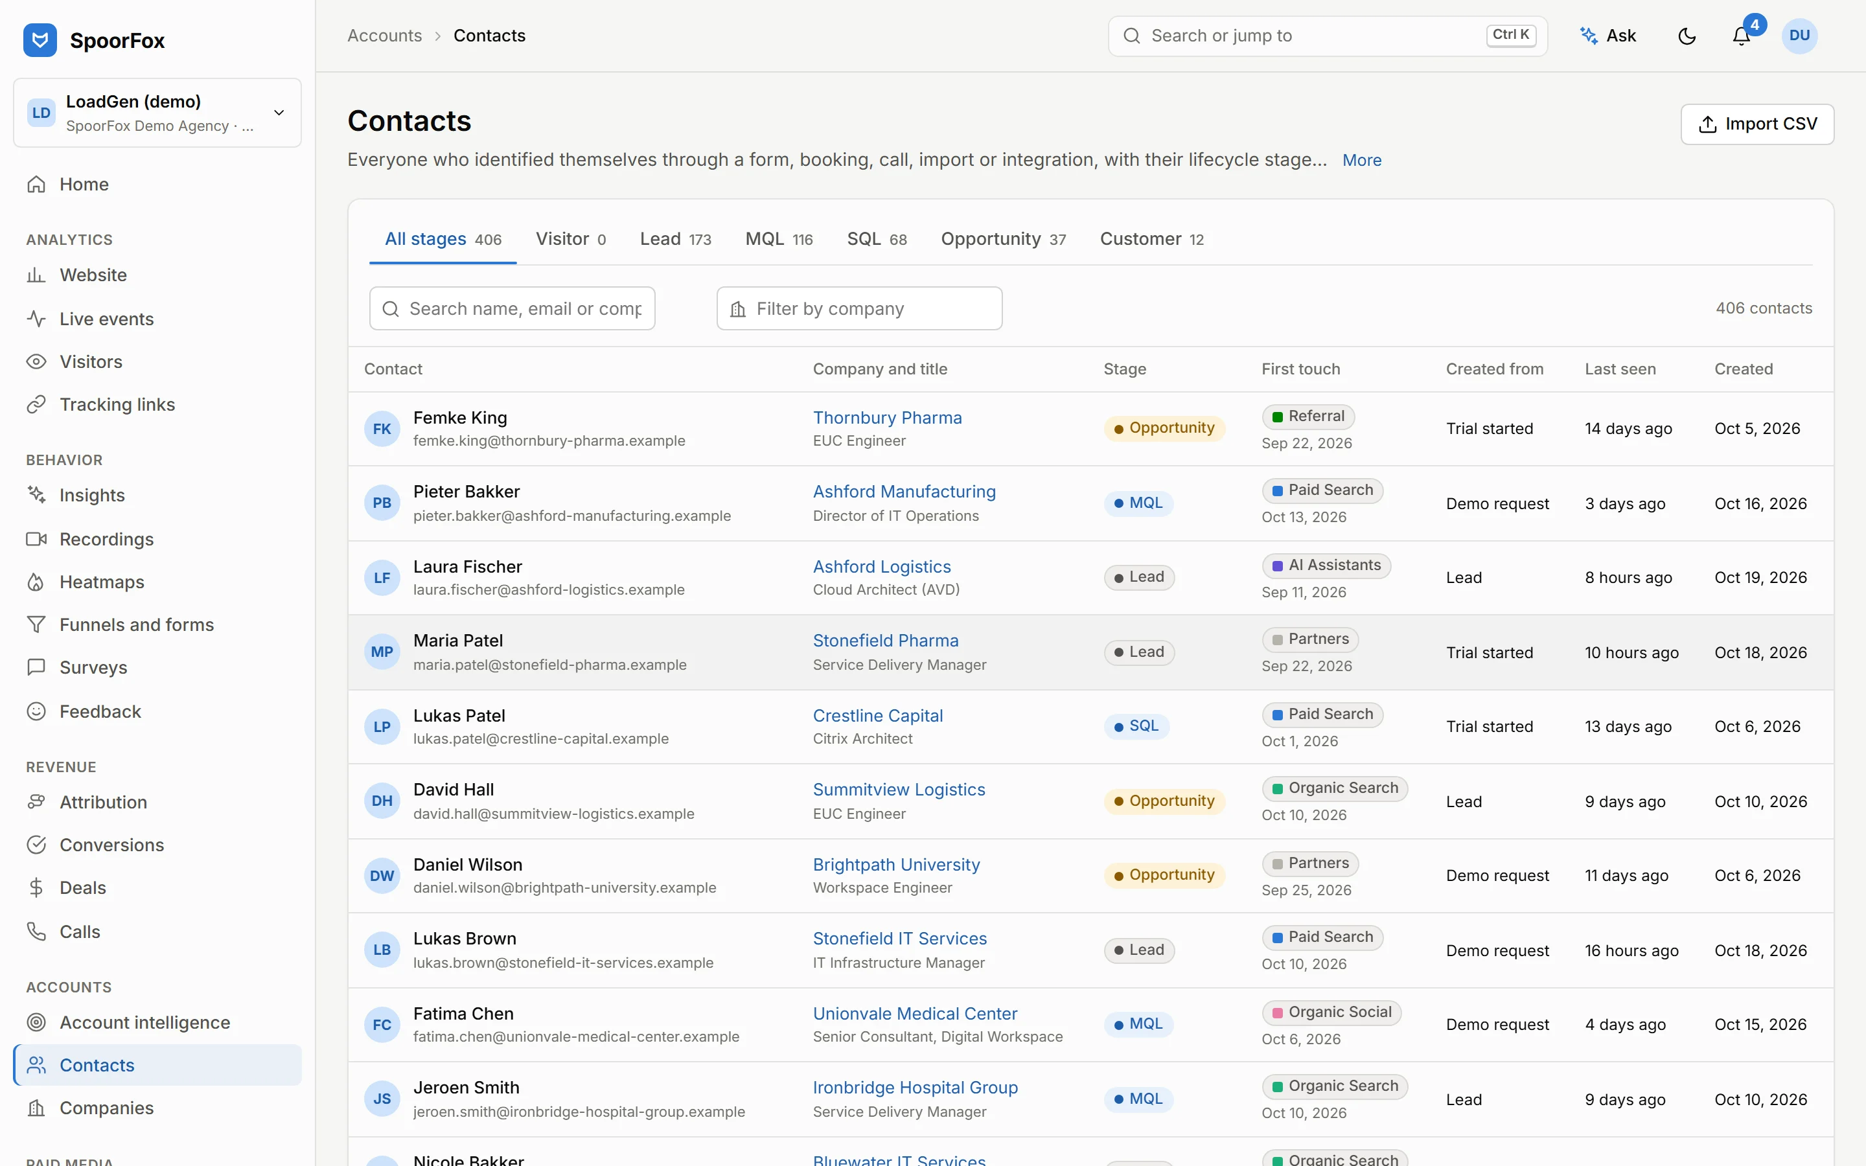Open Deals page
Screen dimensions: 1866x1166
pyautogui.click(x=157, y=887)
